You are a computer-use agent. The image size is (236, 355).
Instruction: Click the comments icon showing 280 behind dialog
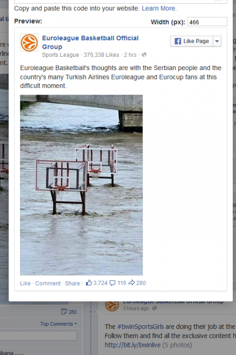tap(64, 312)
